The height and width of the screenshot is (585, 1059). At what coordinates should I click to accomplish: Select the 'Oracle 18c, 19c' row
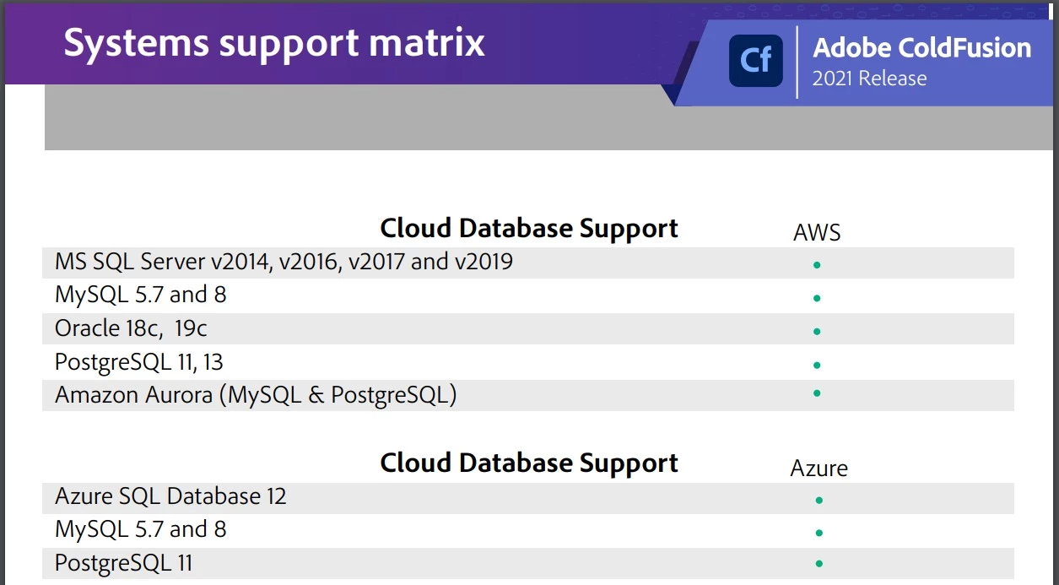point(528,328)
